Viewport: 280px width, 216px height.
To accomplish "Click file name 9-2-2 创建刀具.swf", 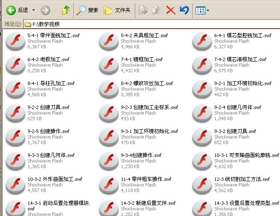I will point(48,107).
